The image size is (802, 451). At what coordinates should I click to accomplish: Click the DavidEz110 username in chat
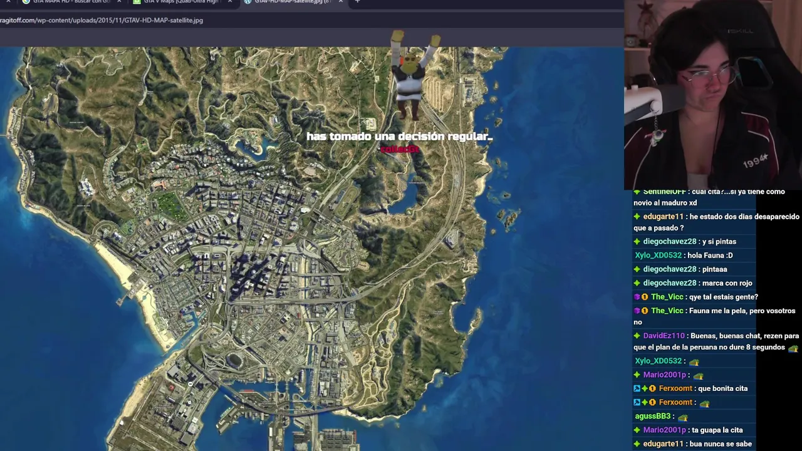pyautogui.click(x=664, y=336)
